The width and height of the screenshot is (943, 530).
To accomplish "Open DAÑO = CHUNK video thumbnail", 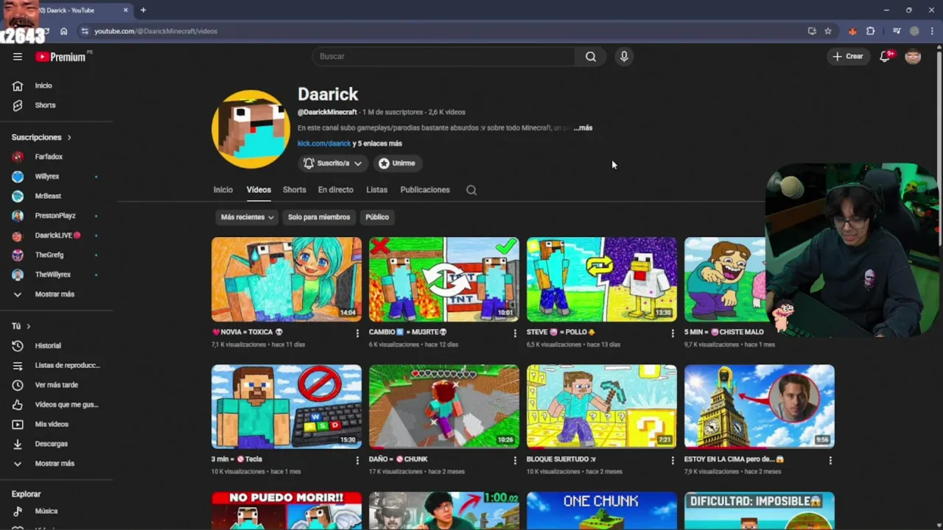I will [x=444, y=406].
